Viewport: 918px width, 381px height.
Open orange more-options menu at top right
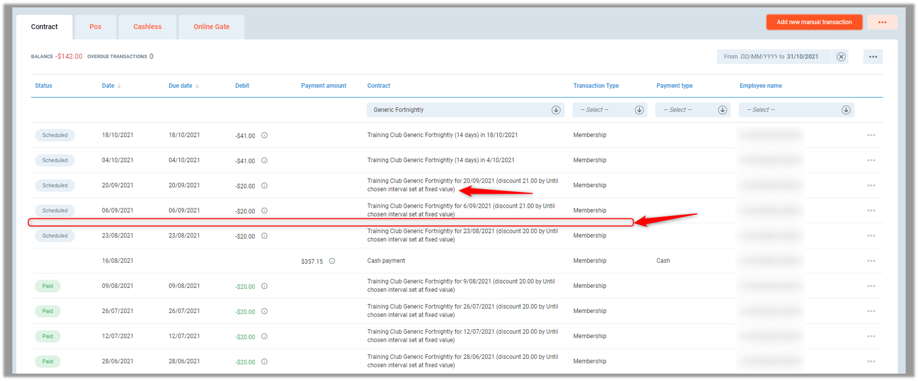[x=882, y=22]
